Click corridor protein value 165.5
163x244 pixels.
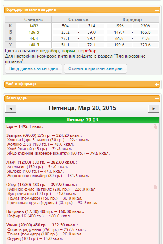coord(145,32)
